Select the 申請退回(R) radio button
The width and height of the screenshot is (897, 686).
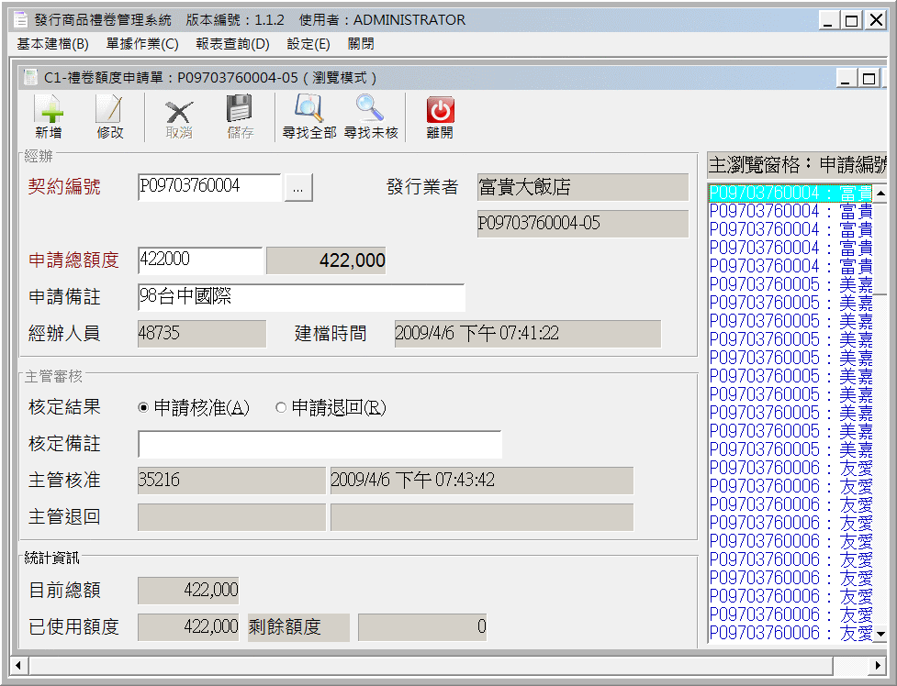coord(281,407)
